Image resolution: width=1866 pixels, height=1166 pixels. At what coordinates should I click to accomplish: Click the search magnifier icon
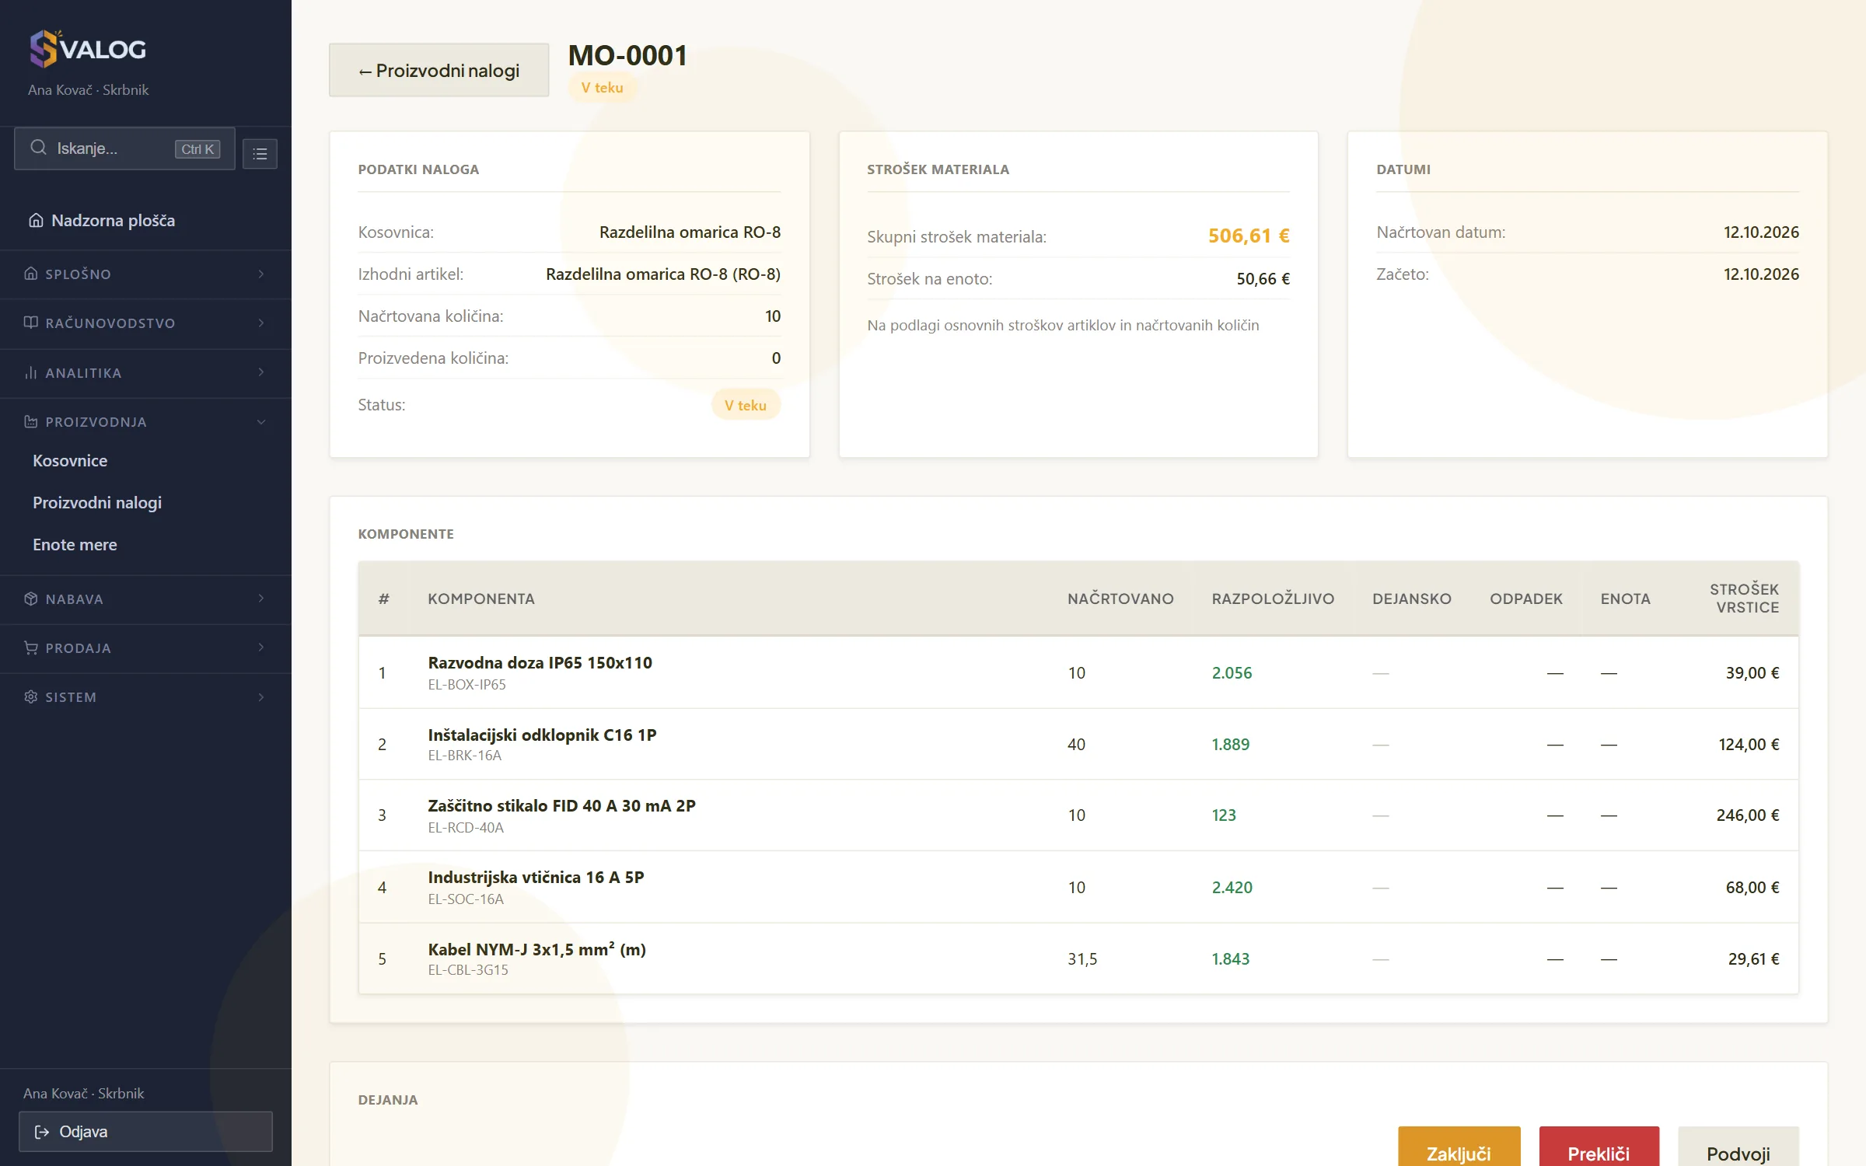click(x=38, y=148)
